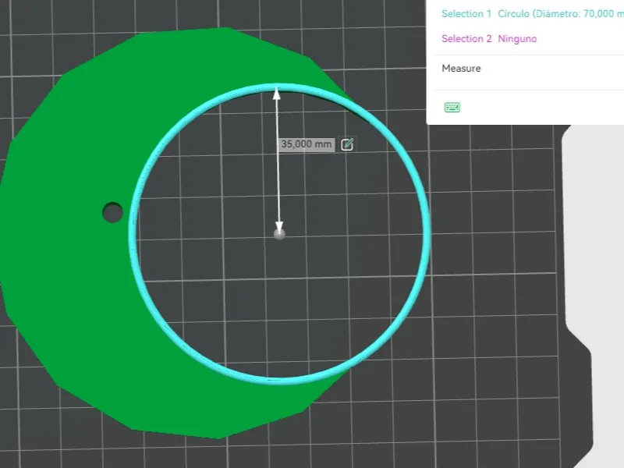The image size is (624, 468).
Task: Click the Círculo (Diámetro: 70,000) value text
Action: coord(561,14)
